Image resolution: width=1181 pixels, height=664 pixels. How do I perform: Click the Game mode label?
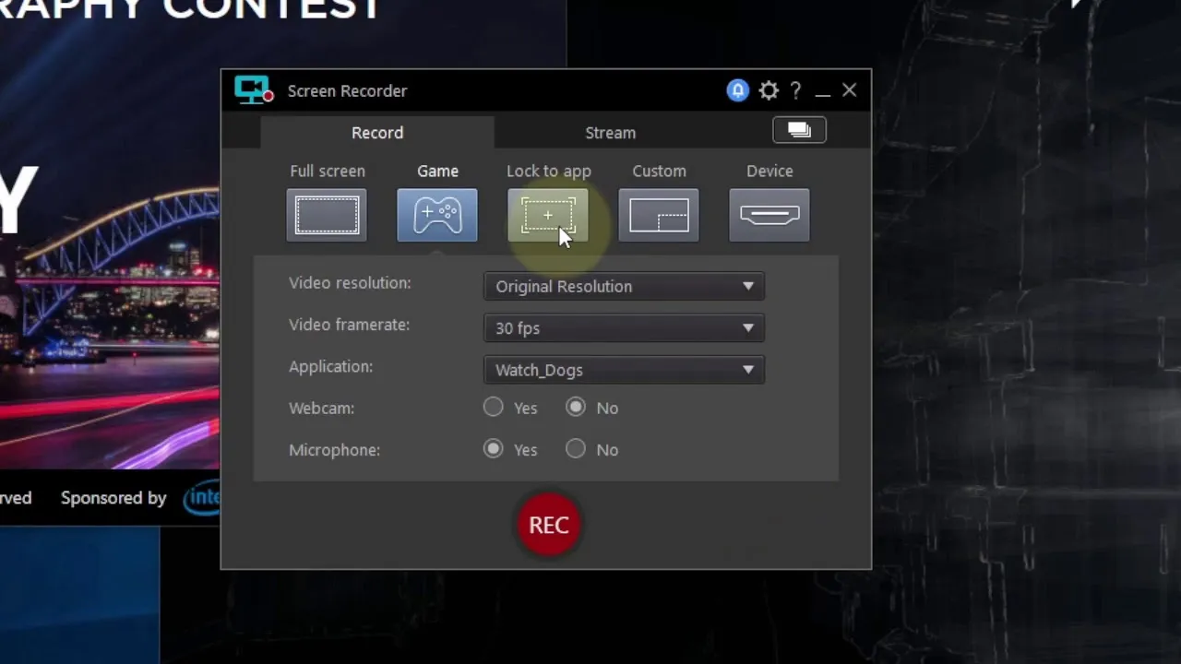pos(437,171)
